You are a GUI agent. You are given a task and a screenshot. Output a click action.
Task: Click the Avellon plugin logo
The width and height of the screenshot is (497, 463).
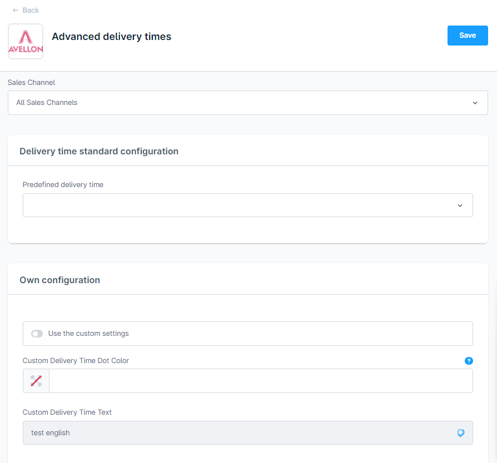point(26,42)
